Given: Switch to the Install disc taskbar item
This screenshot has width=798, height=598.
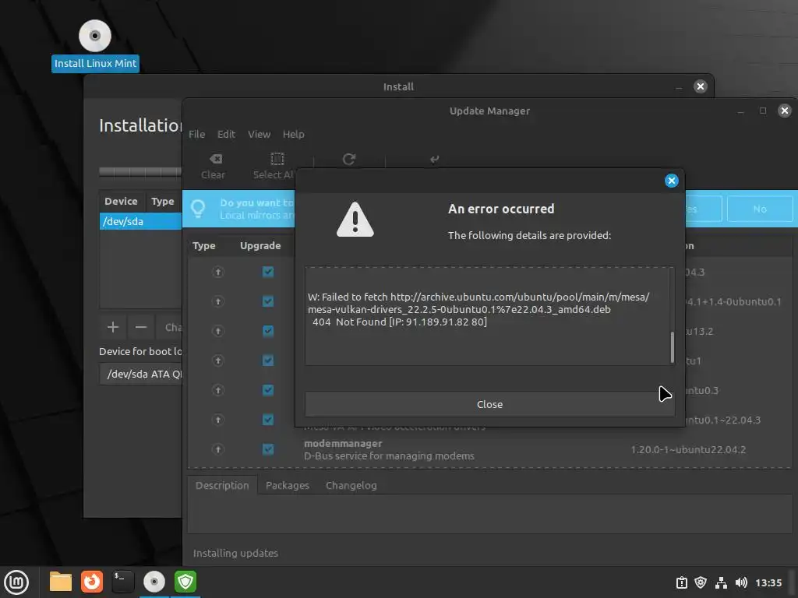Looking at the screenshot, I should [154, 582].
